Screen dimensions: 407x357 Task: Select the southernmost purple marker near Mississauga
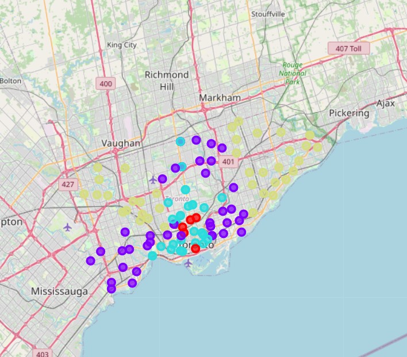tap(111, 289)
